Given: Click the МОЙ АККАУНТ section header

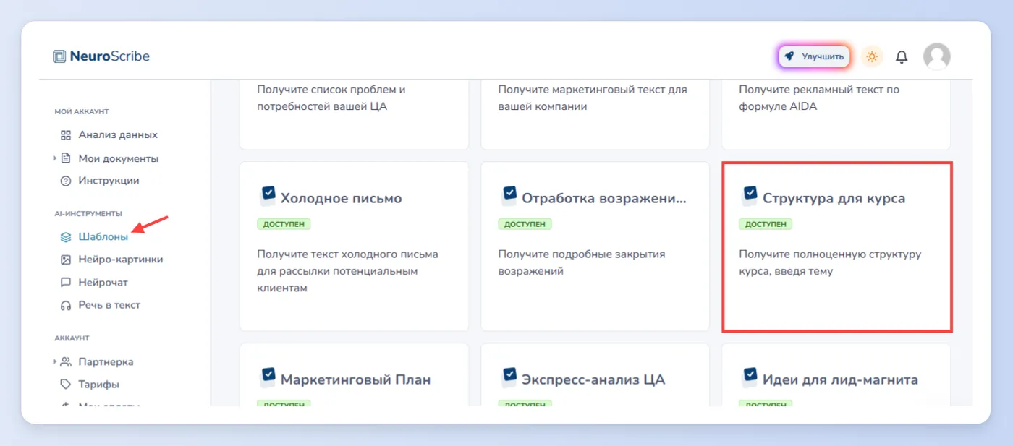Looking at the screenshot, I should 81,112.
